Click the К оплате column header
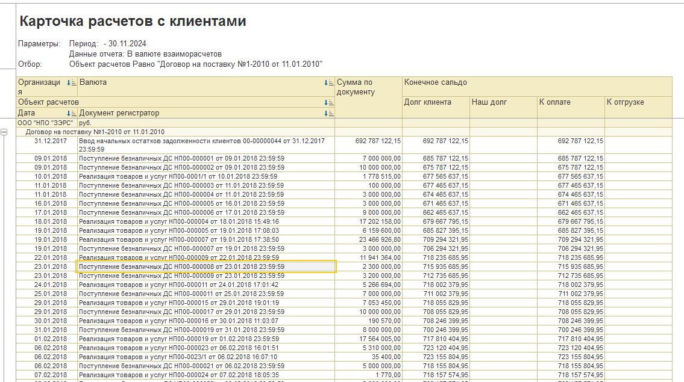This screenshot has width=684, height=382. click(x=554, y=102)
